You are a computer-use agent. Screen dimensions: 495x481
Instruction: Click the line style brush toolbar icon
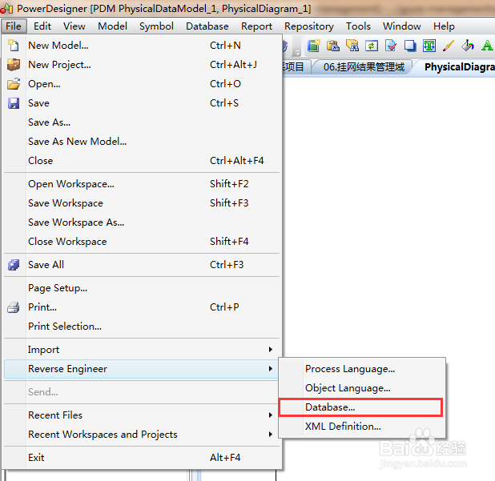tap(449, 46)
